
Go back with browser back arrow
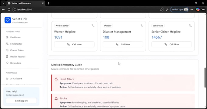(3, 10)
